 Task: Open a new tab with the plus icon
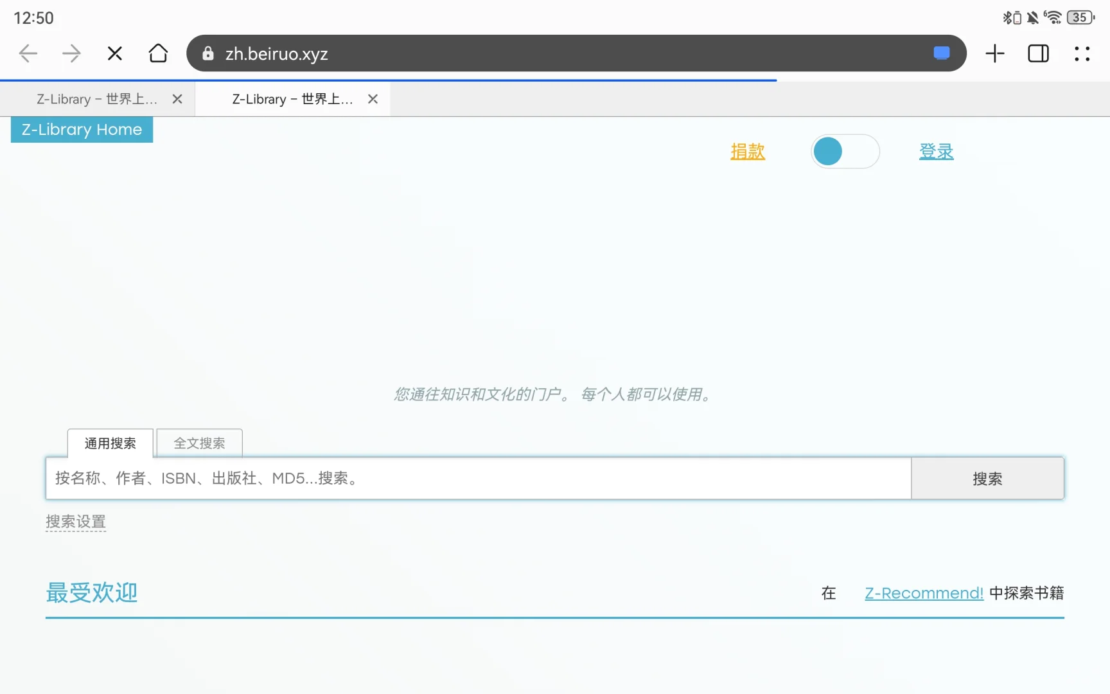point(995,53)
